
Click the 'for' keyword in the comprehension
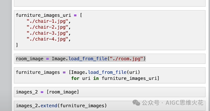tap(75, 78)
